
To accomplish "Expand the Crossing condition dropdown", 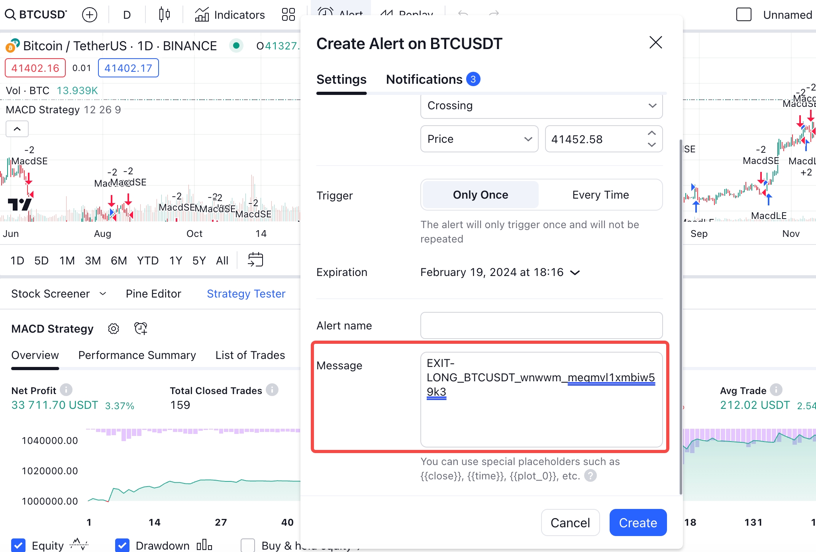I will point(541,106).
